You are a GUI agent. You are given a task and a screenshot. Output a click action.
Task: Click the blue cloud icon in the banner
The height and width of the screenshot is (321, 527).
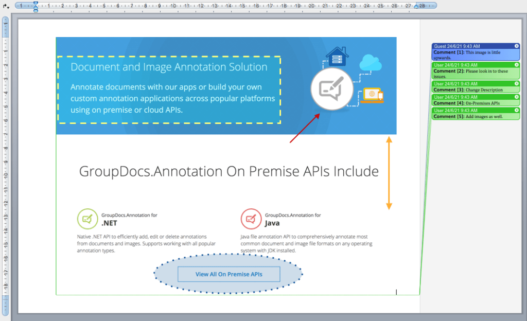pyautogui.click(x=372, y=63)
